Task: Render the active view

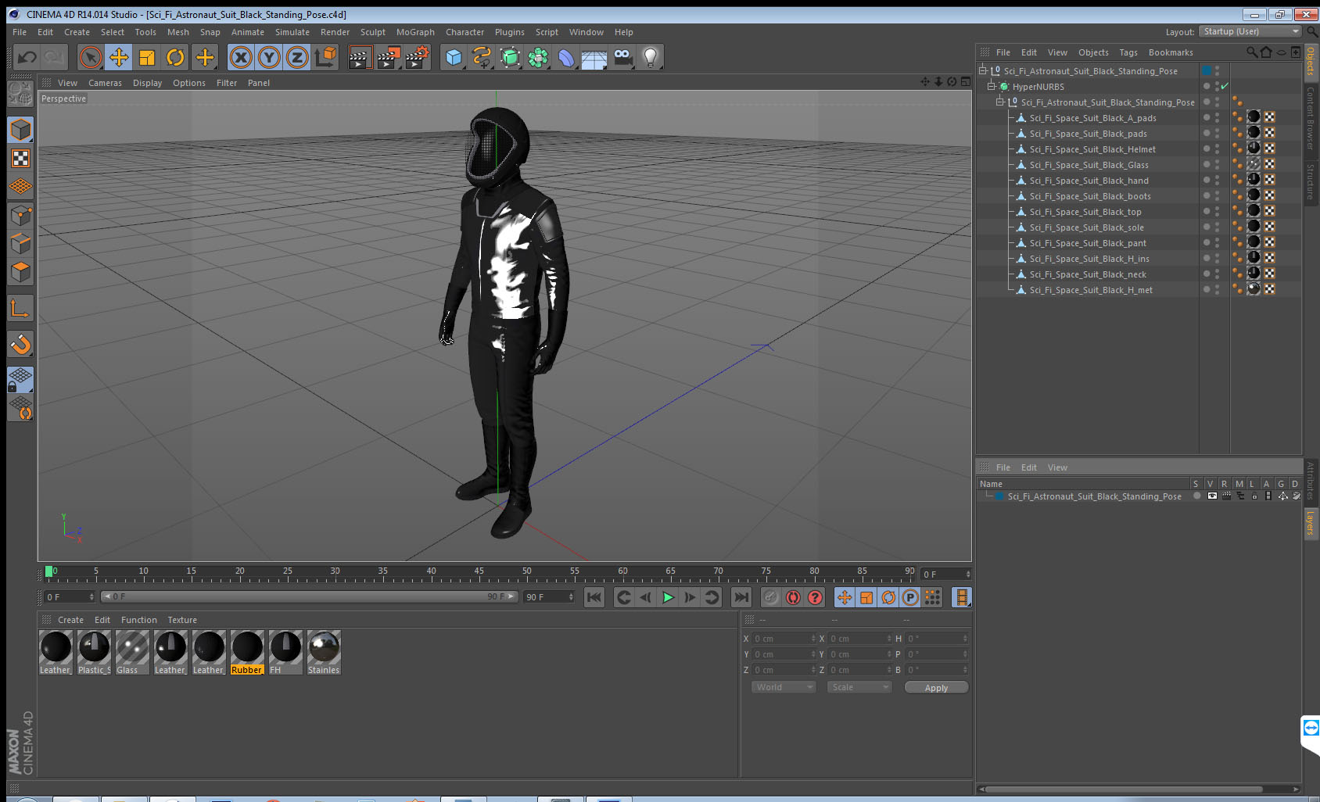Action: [x=360, y=57]
